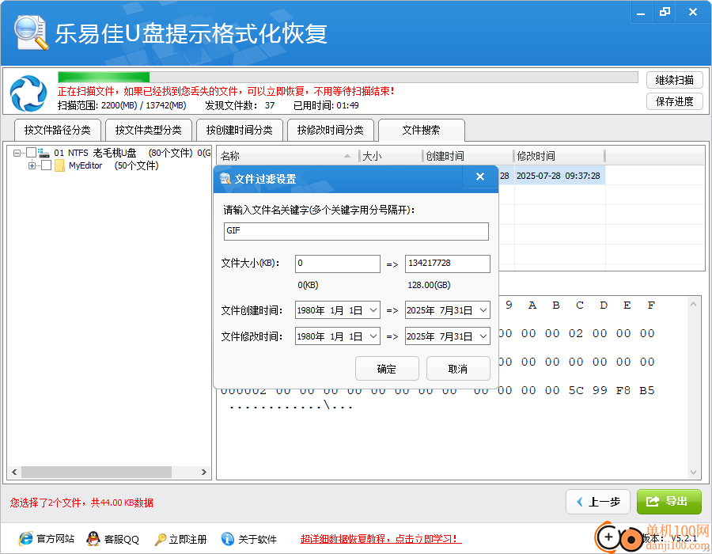Restore down the main window
Image resolution: width=712 pixels, height=554 pixels.
click(665, 12)
